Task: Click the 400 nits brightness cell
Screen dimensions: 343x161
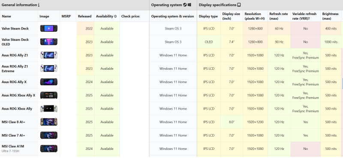Action: click(x=331, y=28)
